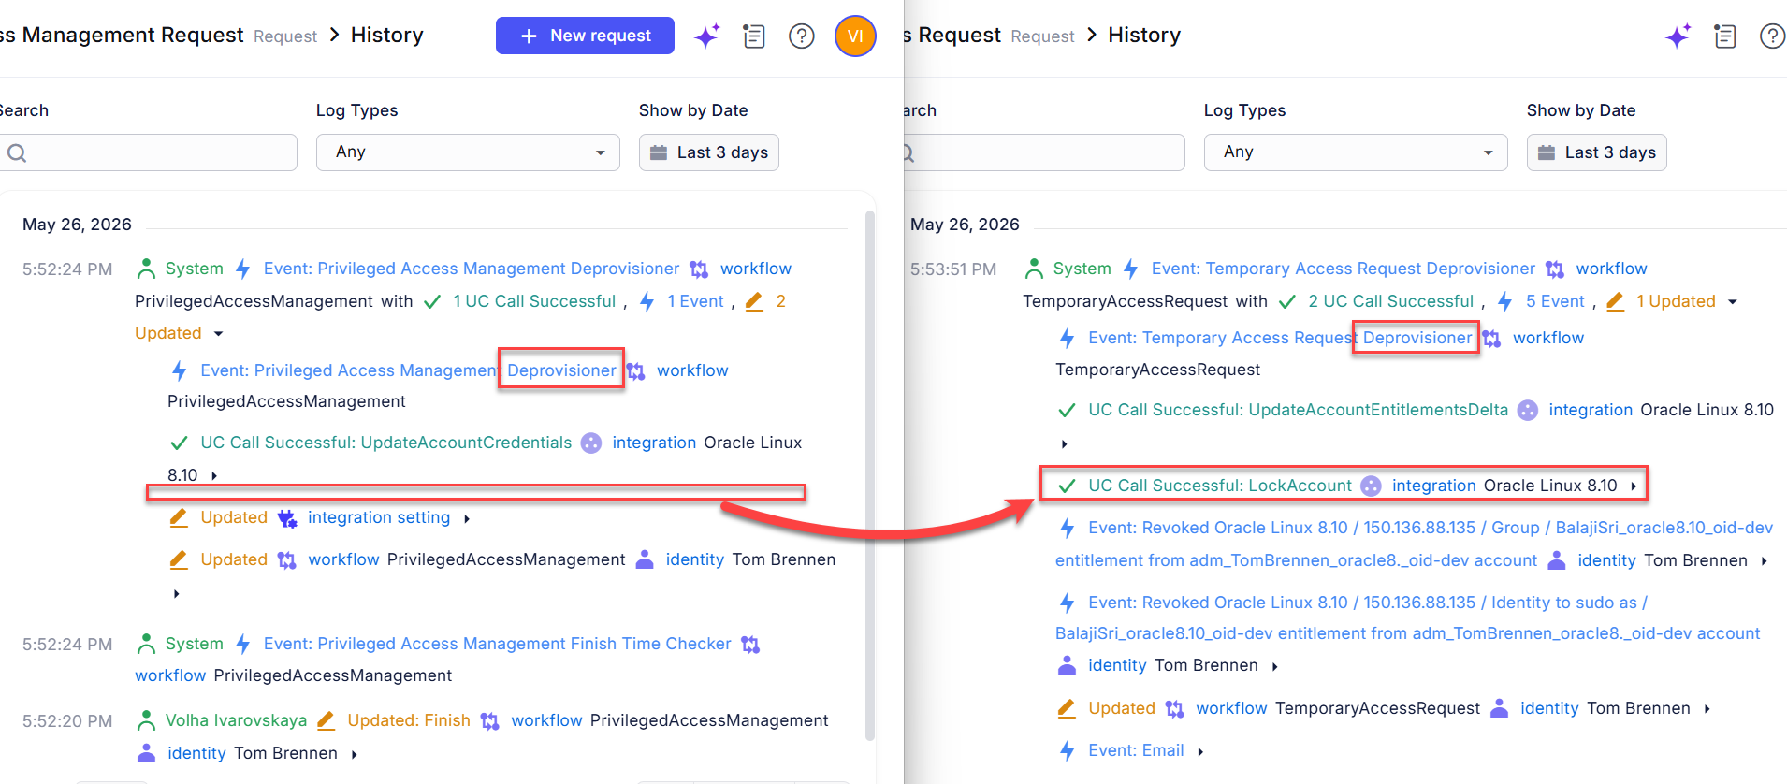Image resolution: width=1787 pixels, height=784 pixels.
Task: Open Privileged Access Management Finish Time Checker event
Action: (498, 644)
